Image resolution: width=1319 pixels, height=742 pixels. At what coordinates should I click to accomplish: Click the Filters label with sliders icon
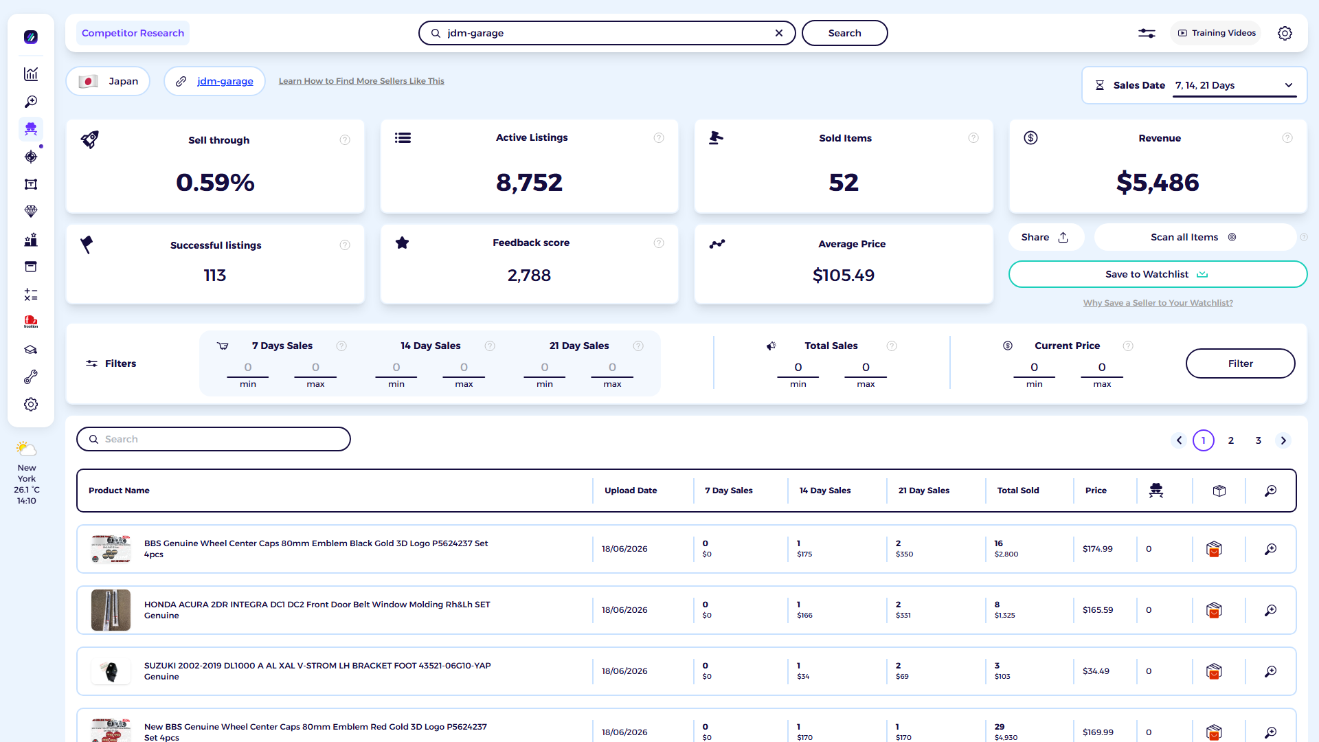point(111,363)
